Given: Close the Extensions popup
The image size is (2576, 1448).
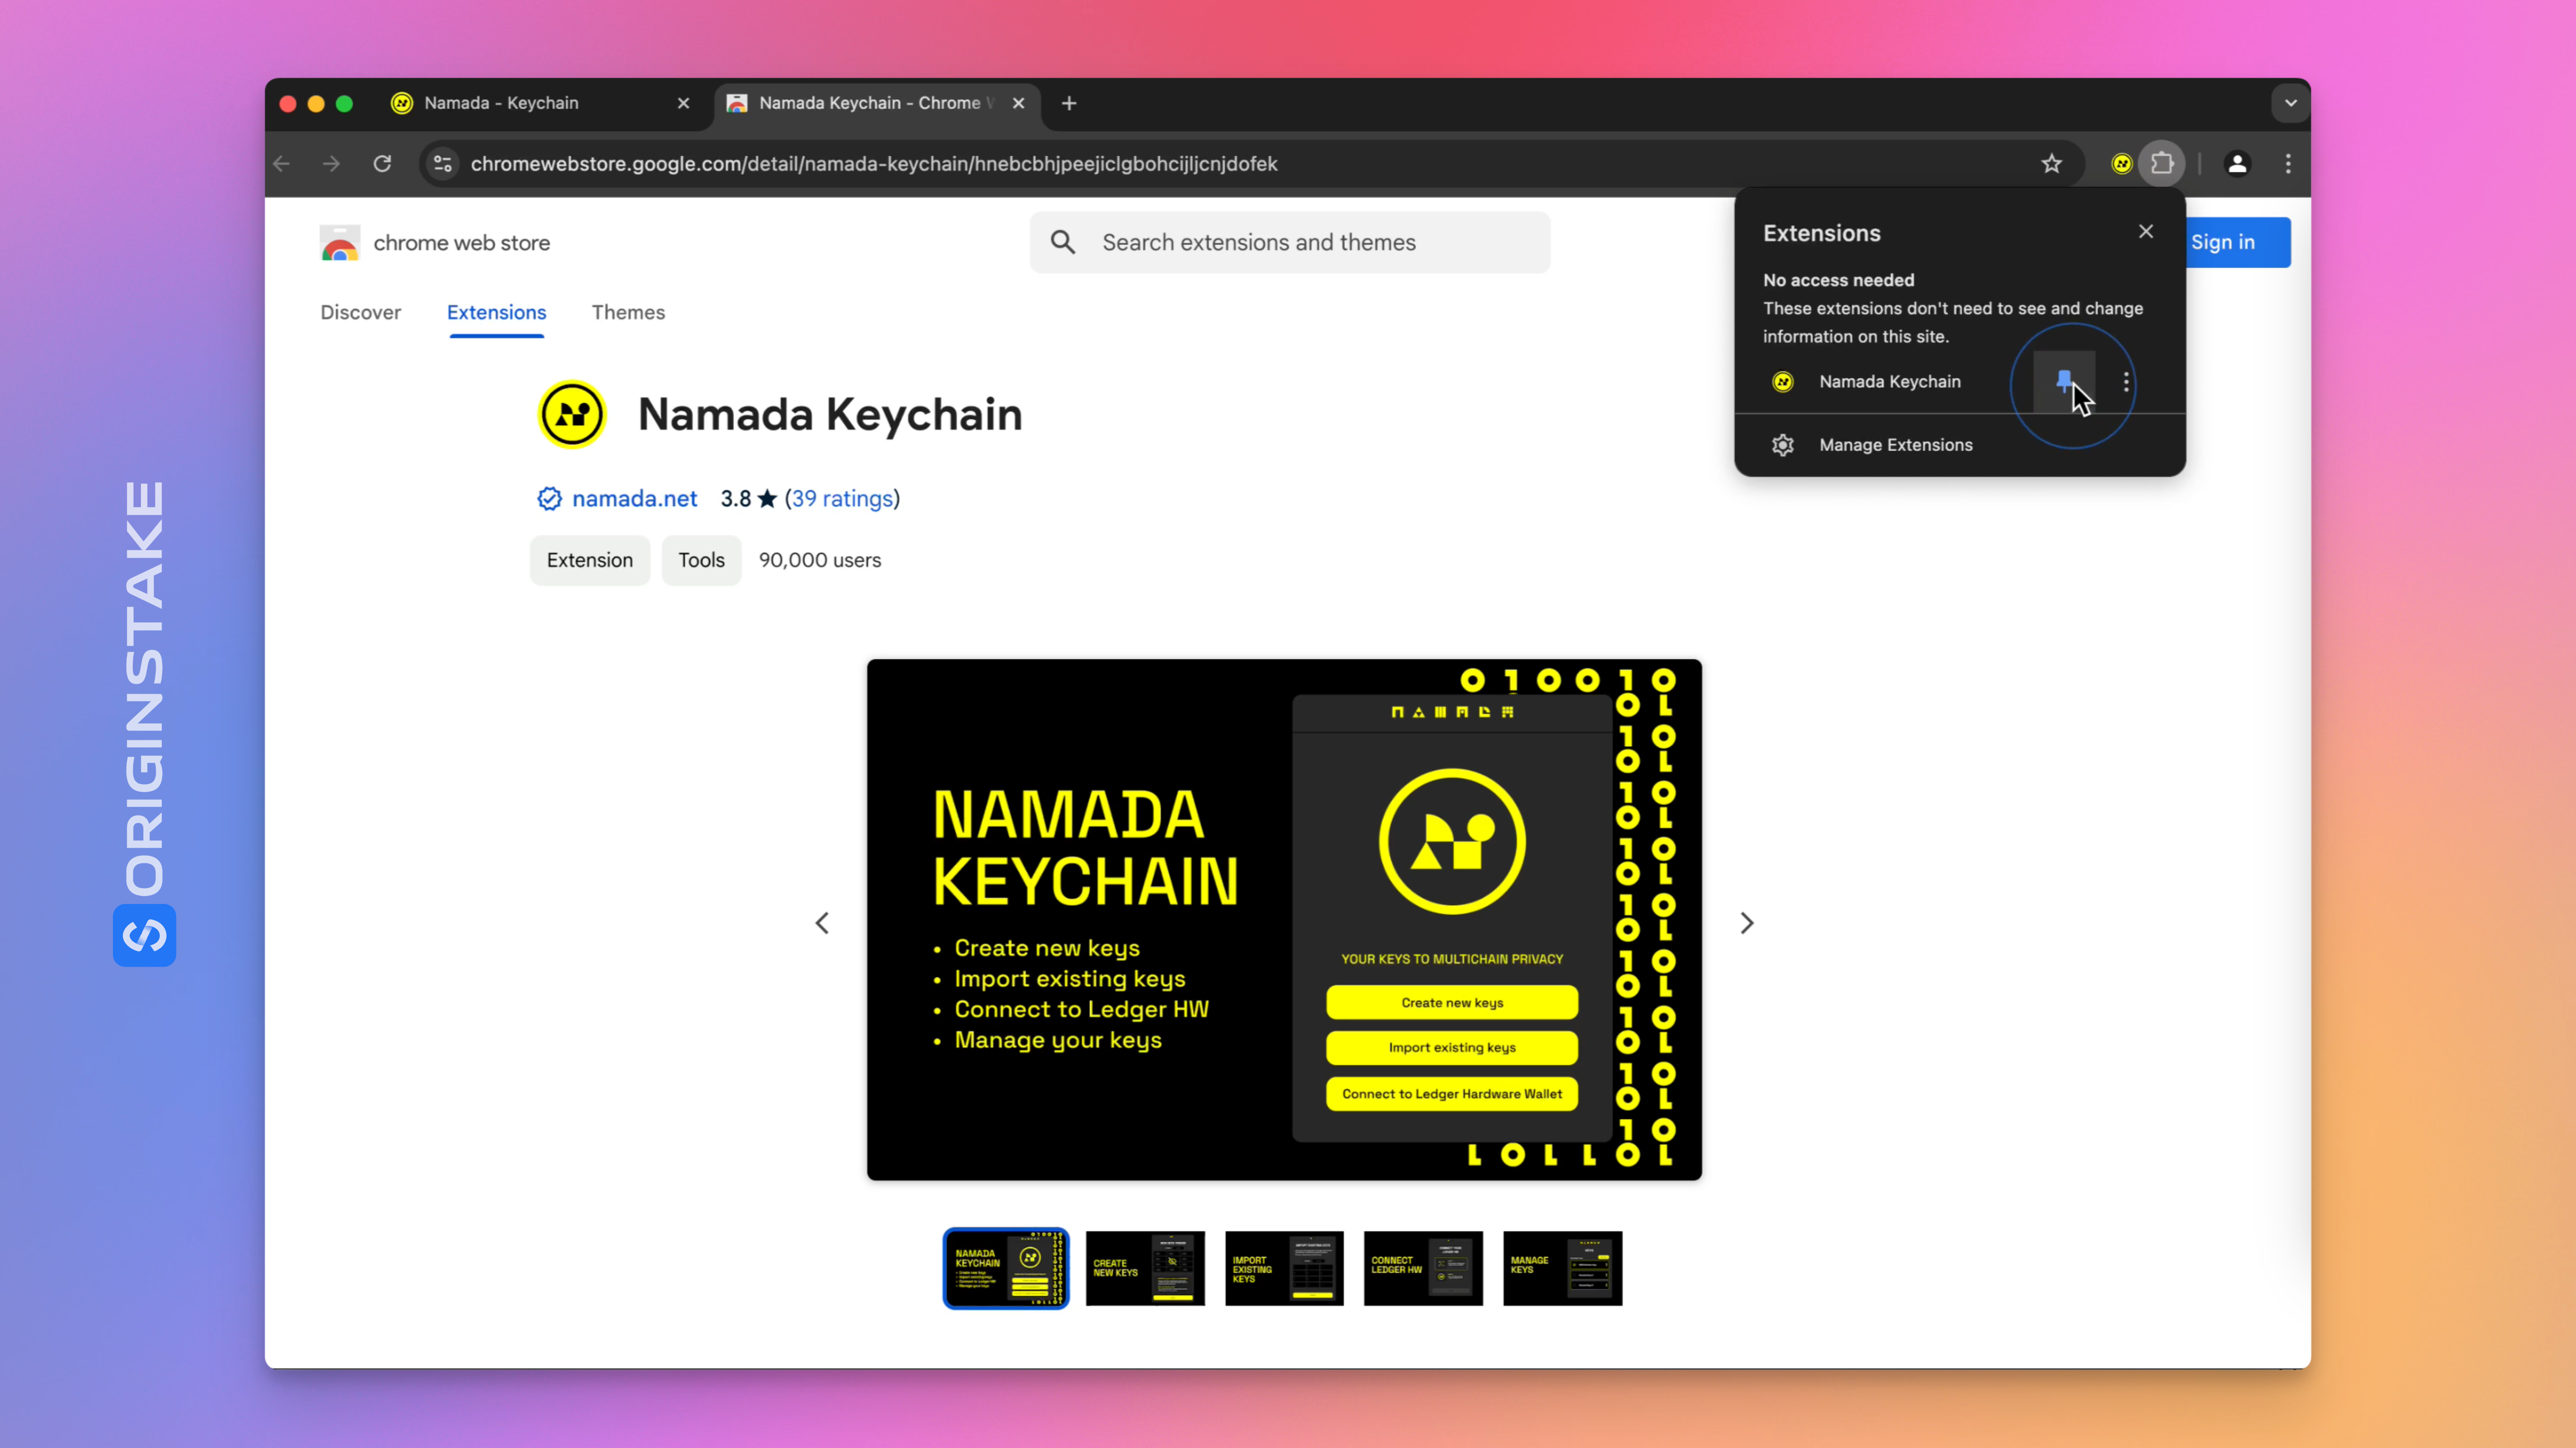Looking at the screenshot, I should point(2146,232).
